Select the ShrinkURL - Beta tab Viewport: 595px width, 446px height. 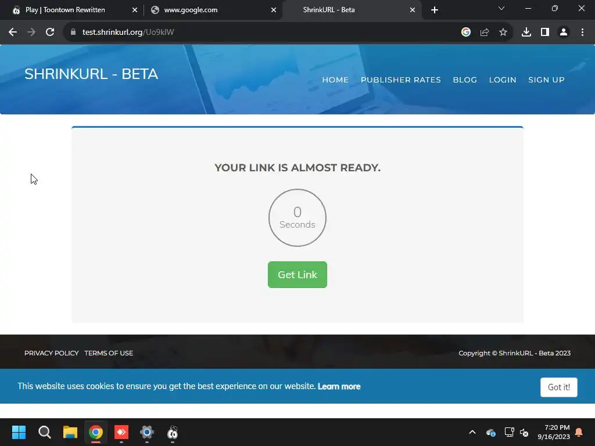point(352,10)
